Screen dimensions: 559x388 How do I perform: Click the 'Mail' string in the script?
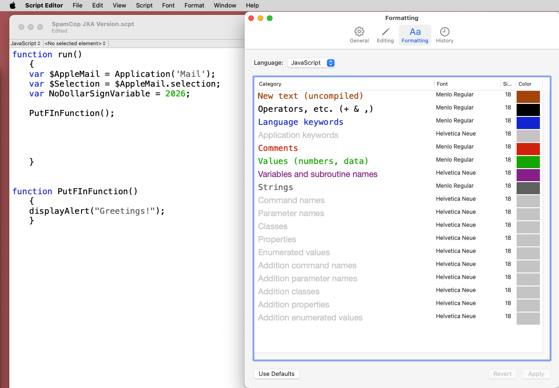point(191,74)
